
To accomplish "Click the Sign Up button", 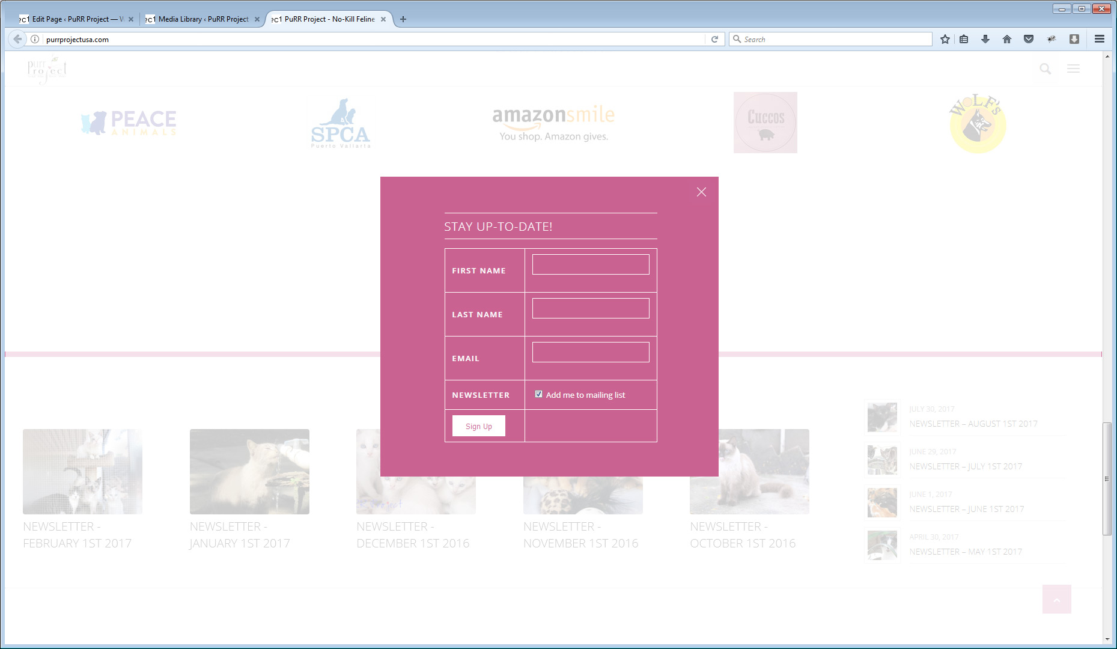I will [479, 426].
